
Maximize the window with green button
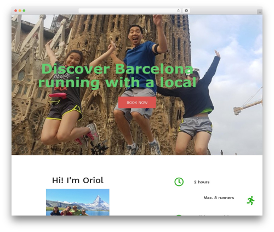tap(24, 10)
